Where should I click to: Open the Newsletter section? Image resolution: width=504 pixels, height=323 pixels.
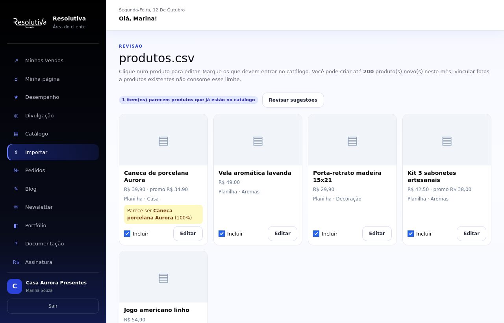pyautogui.click(x=53, y=207)
